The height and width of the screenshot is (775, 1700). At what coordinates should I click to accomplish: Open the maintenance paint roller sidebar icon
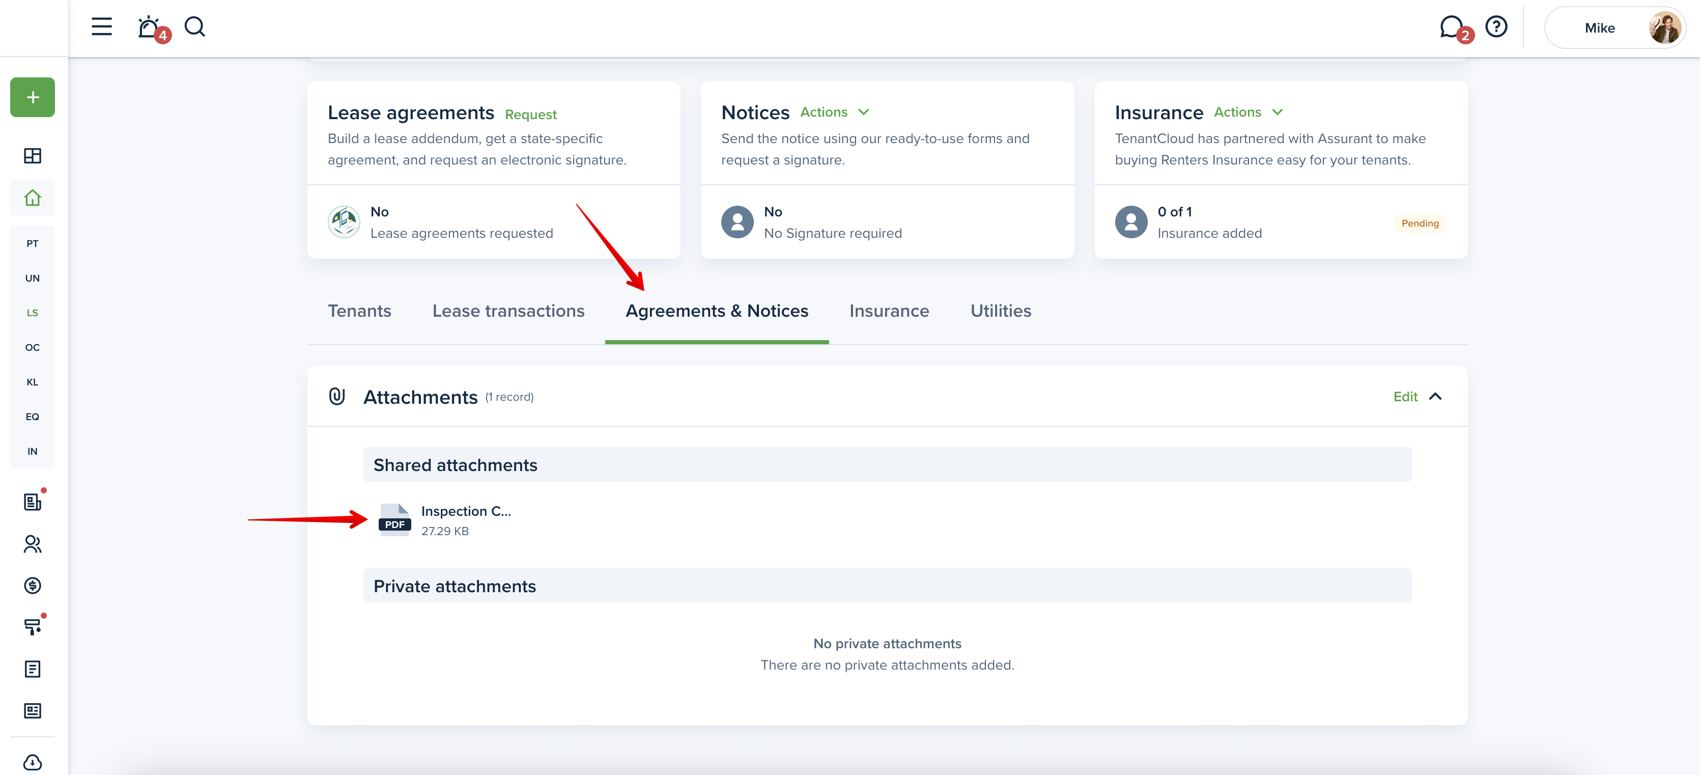coord(33,627)
